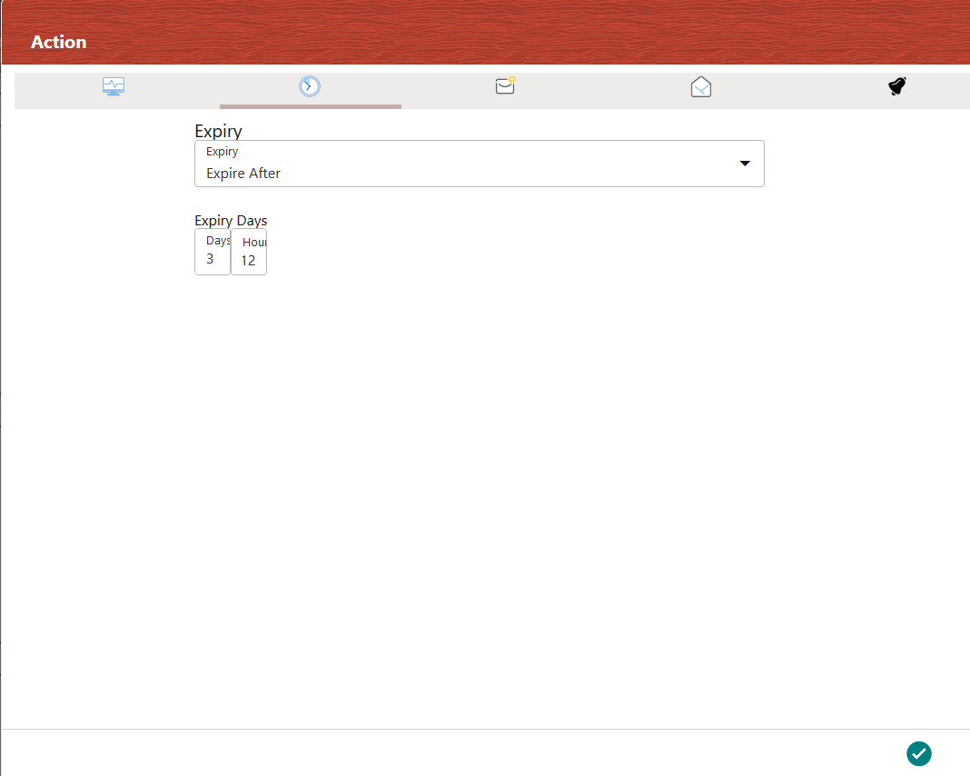Click the Expiry Days label
Viewport: 970px width, 776px height.
tap(231, 220)
